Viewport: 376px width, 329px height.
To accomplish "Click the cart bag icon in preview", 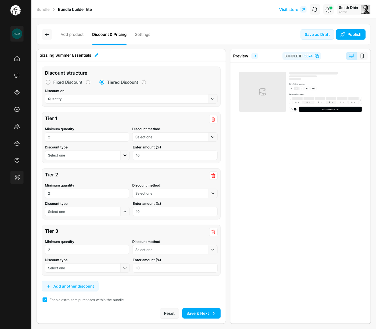I will point(292,109).
